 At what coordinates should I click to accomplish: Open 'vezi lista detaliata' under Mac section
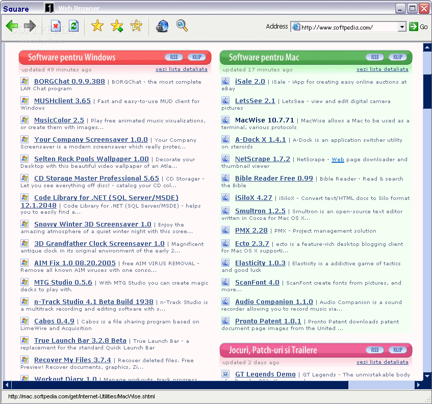coord(382,69)
